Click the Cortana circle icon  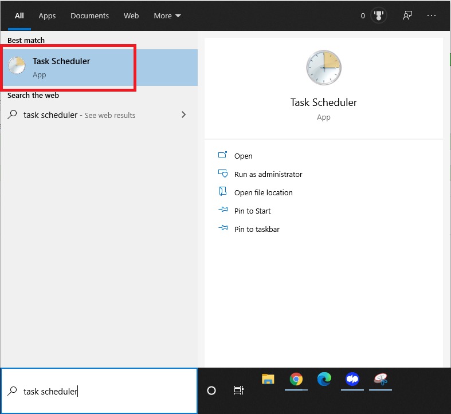click(211, 391)
